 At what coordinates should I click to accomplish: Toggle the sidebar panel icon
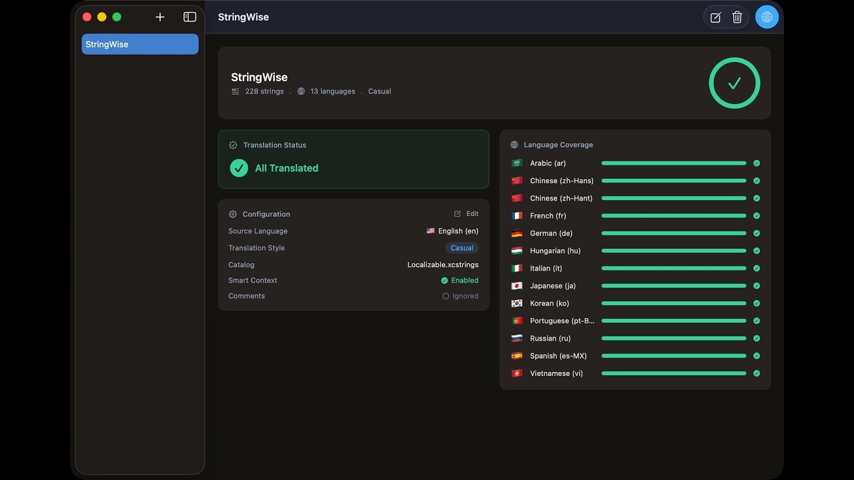(190, 17)
